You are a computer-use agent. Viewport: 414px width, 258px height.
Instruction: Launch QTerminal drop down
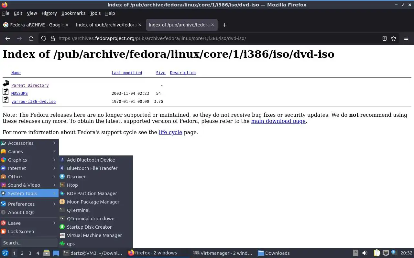coord(96,219)
